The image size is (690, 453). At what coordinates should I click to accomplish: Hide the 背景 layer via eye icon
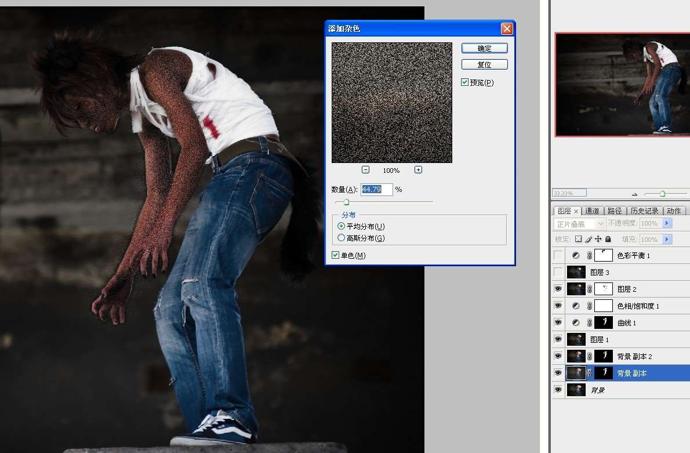[x=558, y=390]
